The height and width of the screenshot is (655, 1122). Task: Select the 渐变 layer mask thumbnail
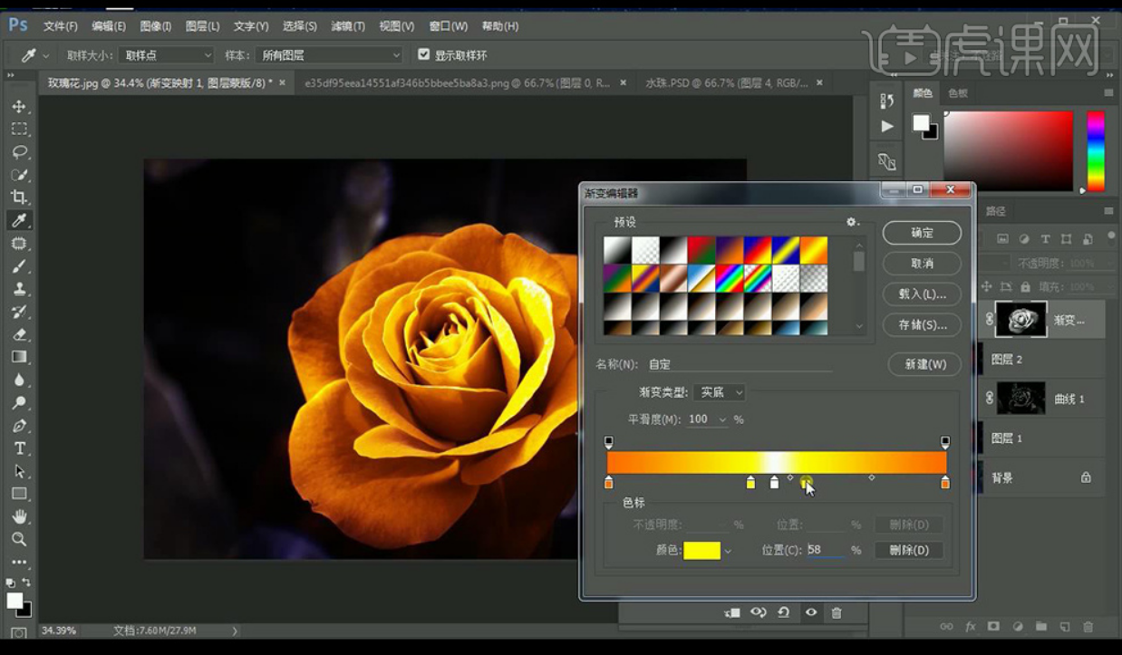[1021, 319]
